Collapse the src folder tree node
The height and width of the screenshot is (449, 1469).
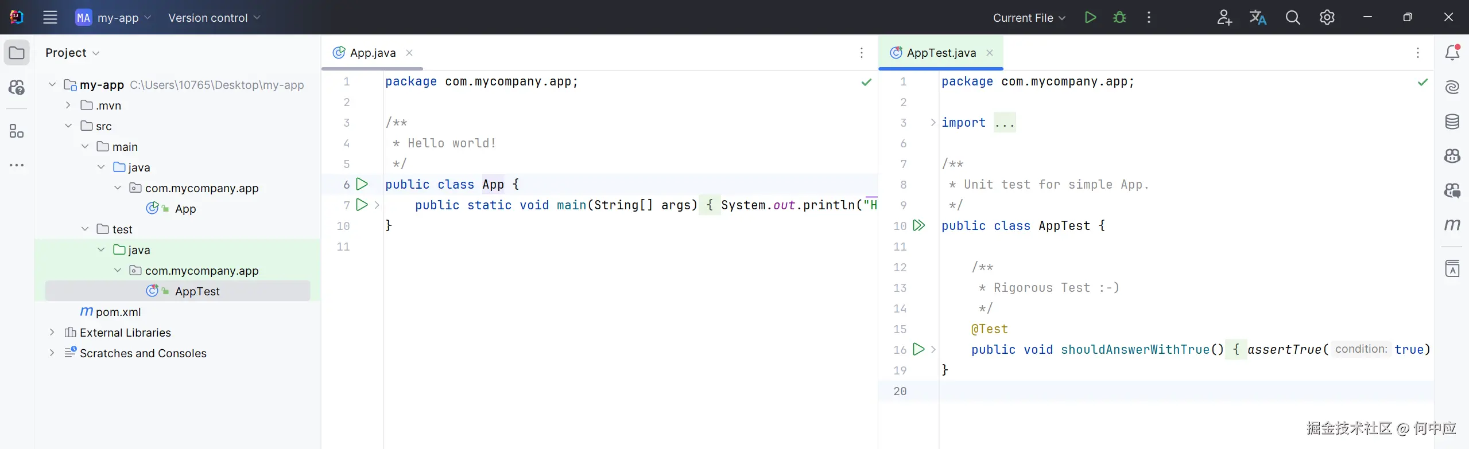coord(68,126)
